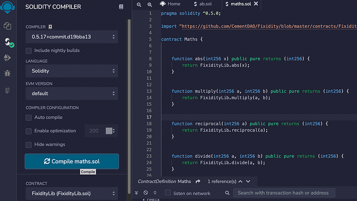Go to previous reference up arrow
Screen dimensions: 357x201
click(x=240, y=181)
